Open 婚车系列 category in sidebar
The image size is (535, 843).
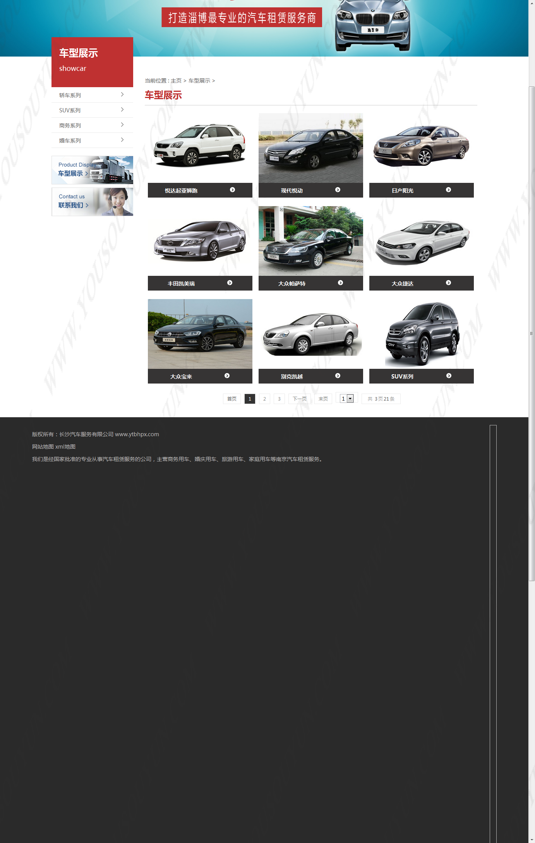click(70, 141)
